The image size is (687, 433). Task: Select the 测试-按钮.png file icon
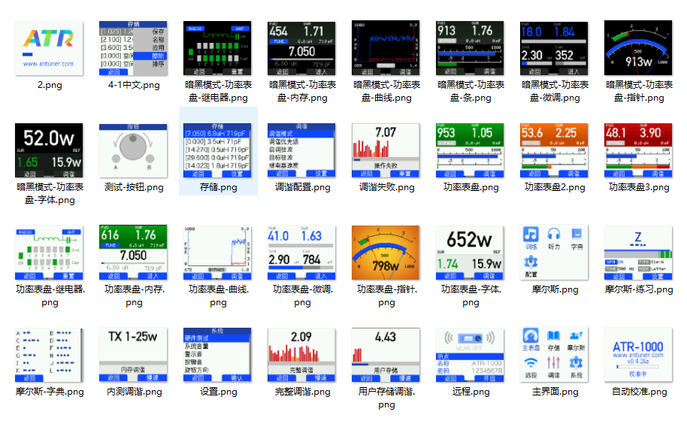(x=133, y=150)
